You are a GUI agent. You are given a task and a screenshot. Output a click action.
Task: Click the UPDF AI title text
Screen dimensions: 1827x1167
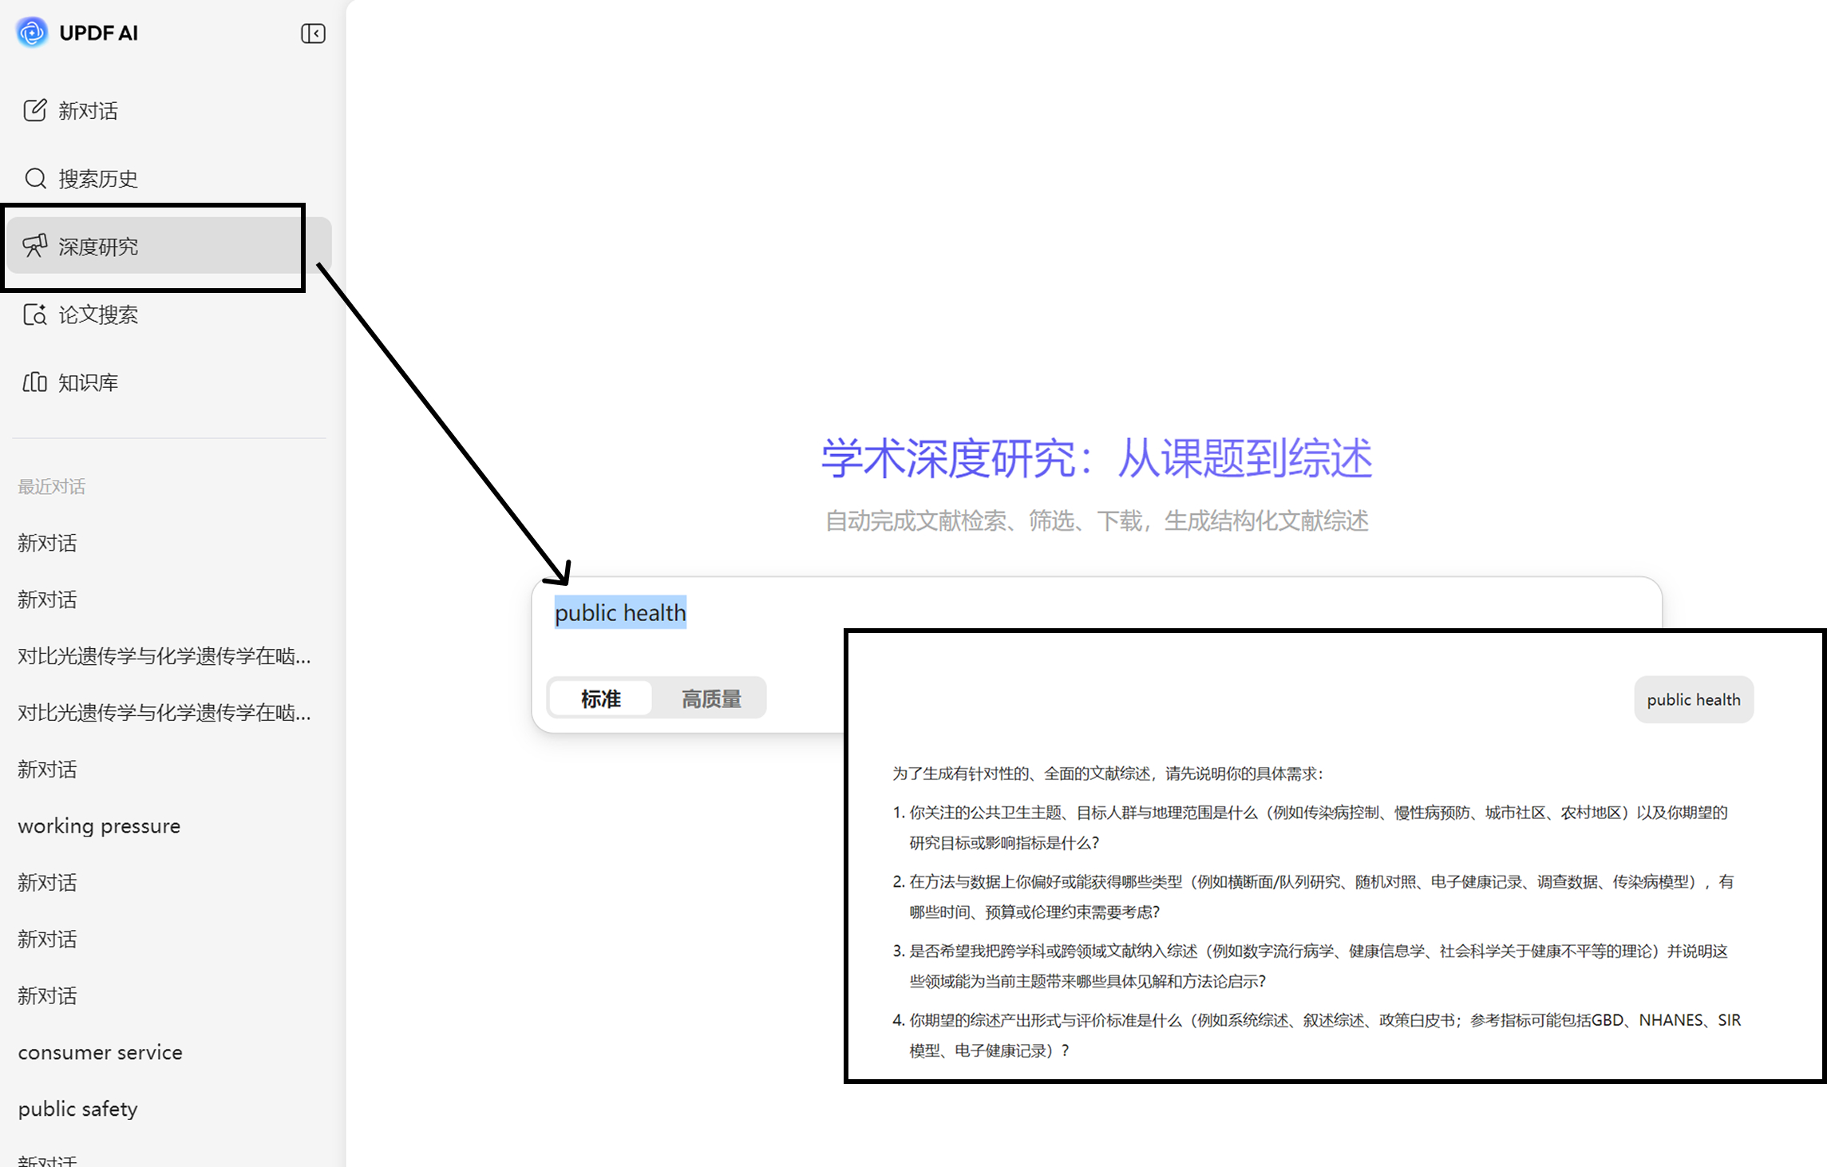click(x=98, y=33)
